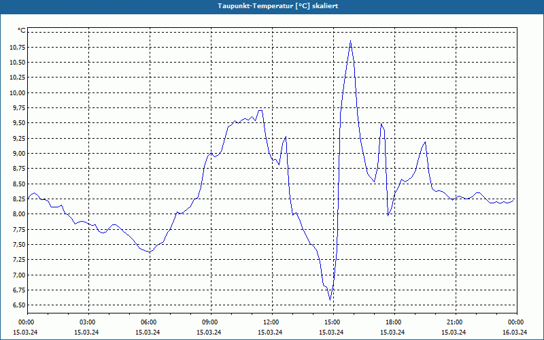544x340 pixels.
Task: Select the 6,50 y-axis value
Action: pyautogui.click(x=18, y=305)
